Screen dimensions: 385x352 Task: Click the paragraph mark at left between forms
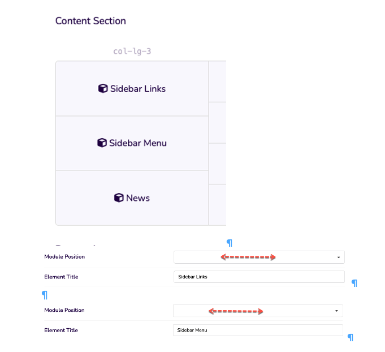(45, 295)
